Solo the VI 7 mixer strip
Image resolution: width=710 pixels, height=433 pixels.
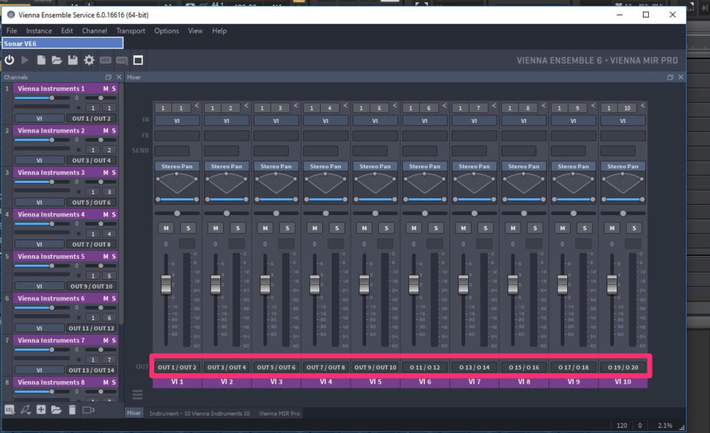click(485, 228)
